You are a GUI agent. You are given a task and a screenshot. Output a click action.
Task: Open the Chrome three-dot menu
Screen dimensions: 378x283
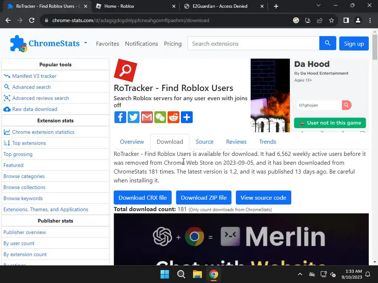[370, 21]
